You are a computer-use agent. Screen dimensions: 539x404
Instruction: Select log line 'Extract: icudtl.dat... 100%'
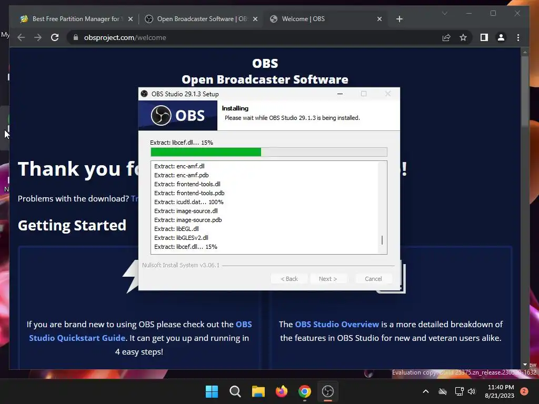click(189, 202)
